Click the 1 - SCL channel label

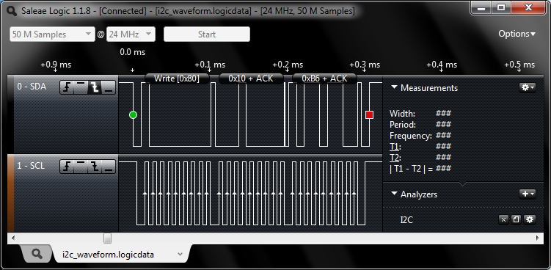[x=31, y=166]
